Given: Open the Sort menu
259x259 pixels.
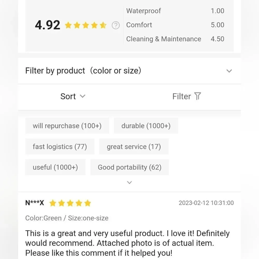Looking at the screenshot, I should (x=73, y=96).
